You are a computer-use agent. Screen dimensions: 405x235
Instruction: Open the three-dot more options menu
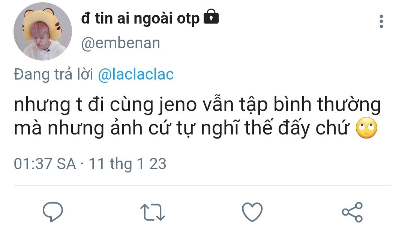381,21
